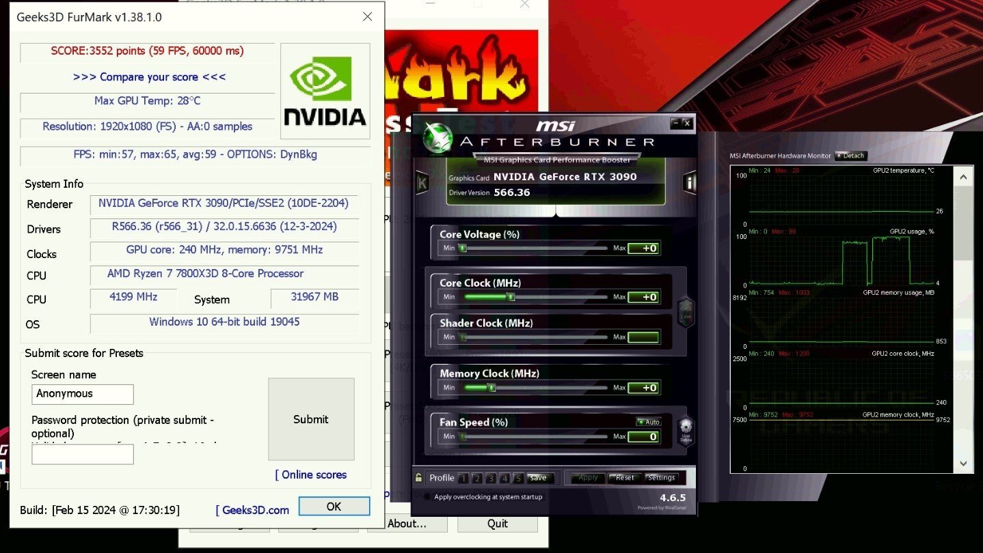Click the Renderer NVIDIA GeForce RTX 3090 value
Viewport: 983px width, 553px height.
pos(224,203)
